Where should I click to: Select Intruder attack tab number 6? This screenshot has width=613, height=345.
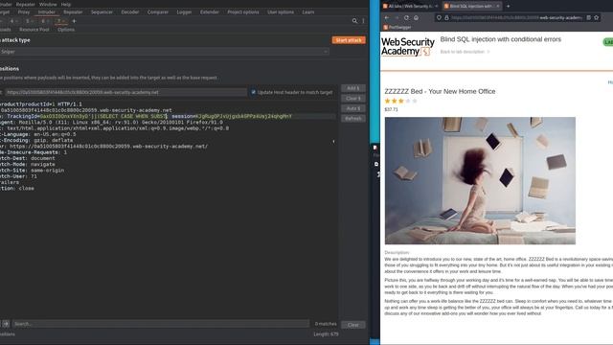coord(45,21)
